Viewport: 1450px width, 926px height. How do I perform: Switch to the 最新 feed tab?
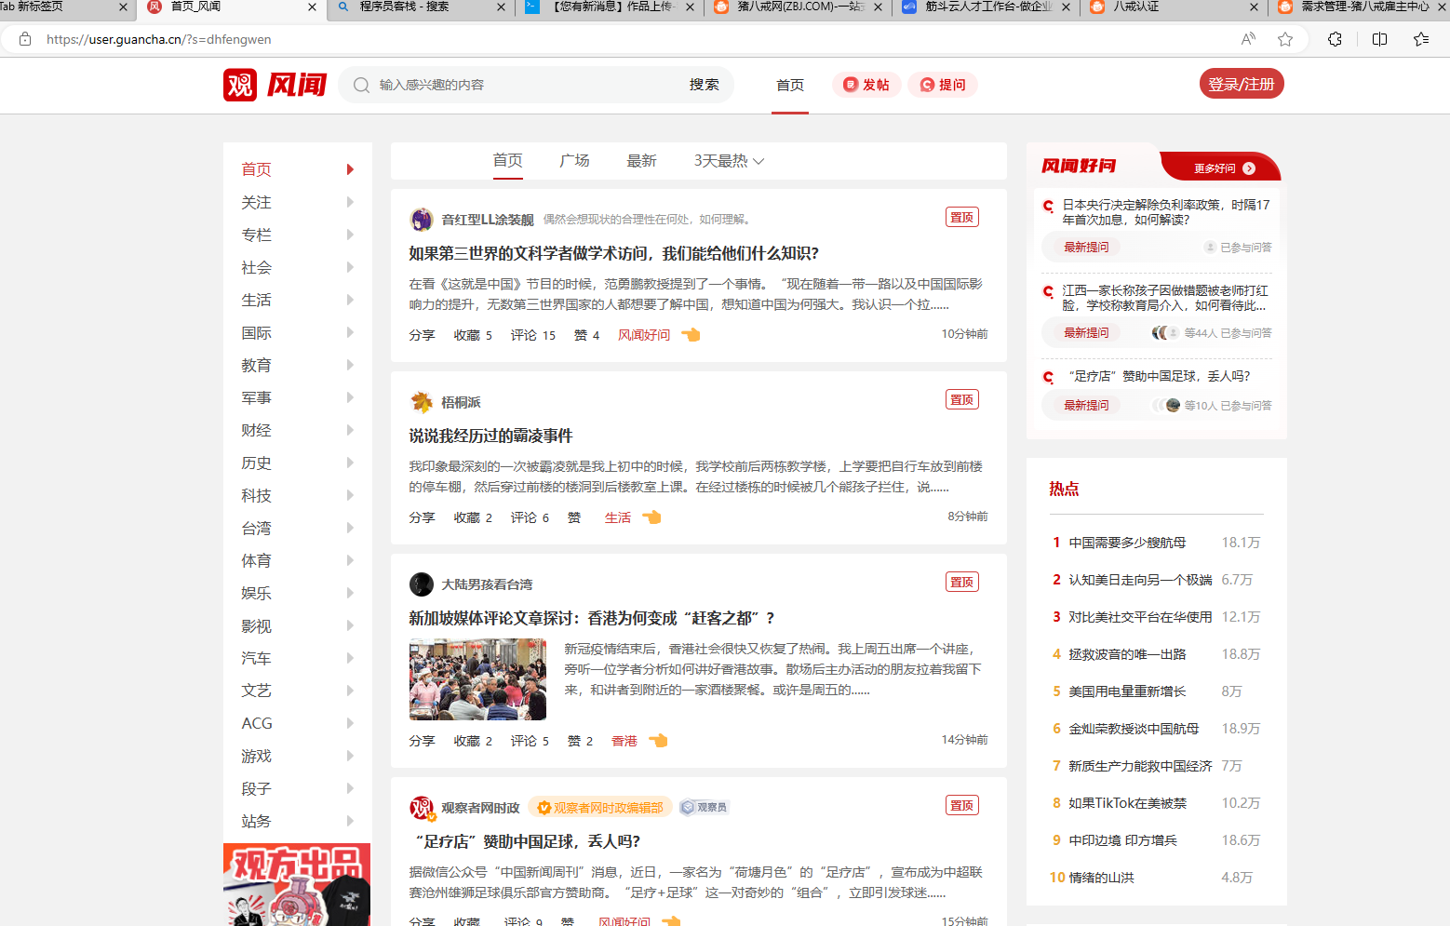click(641, 161)
